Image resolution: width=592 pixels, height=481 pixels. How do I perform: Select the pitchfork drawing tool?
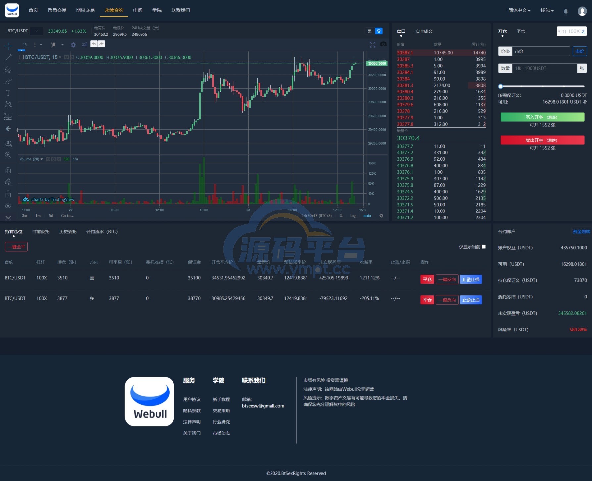click(x=8, y=70)
